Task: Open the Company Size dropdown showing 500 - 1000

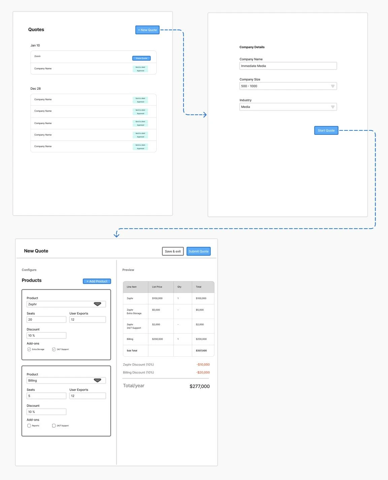Action: [288, 86]
